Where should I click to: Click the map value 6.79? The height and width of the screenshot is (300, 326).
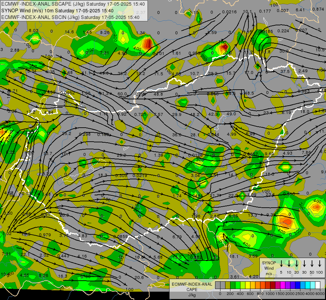177,237
